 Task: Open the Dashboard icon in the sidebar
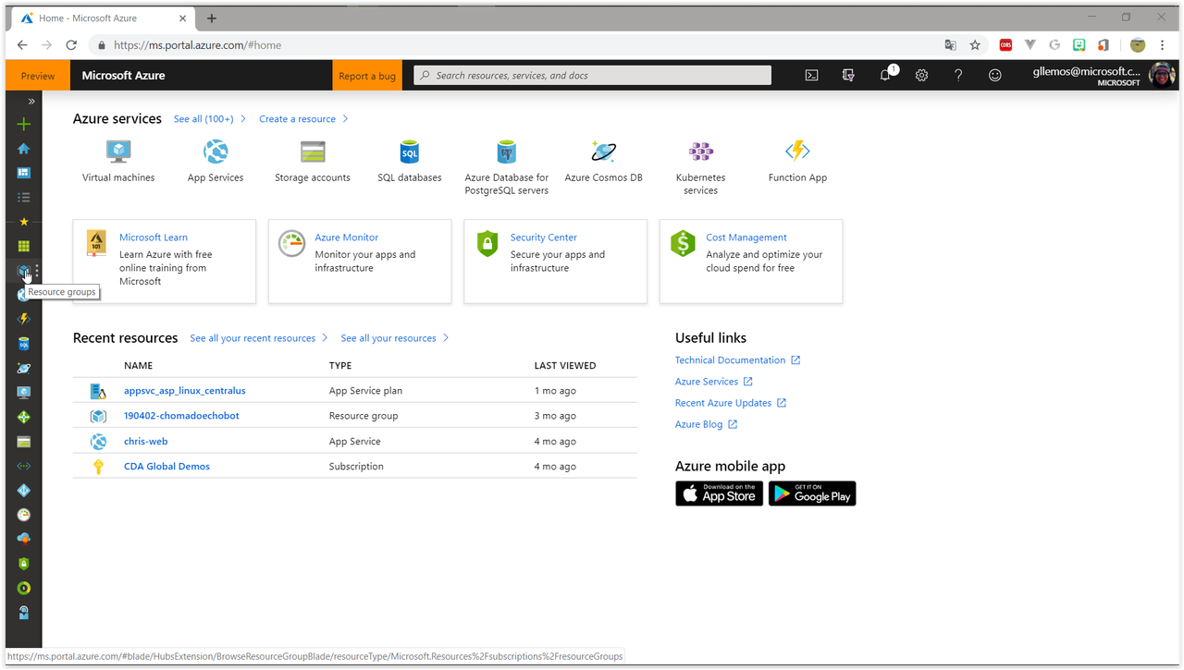(24, 173)
